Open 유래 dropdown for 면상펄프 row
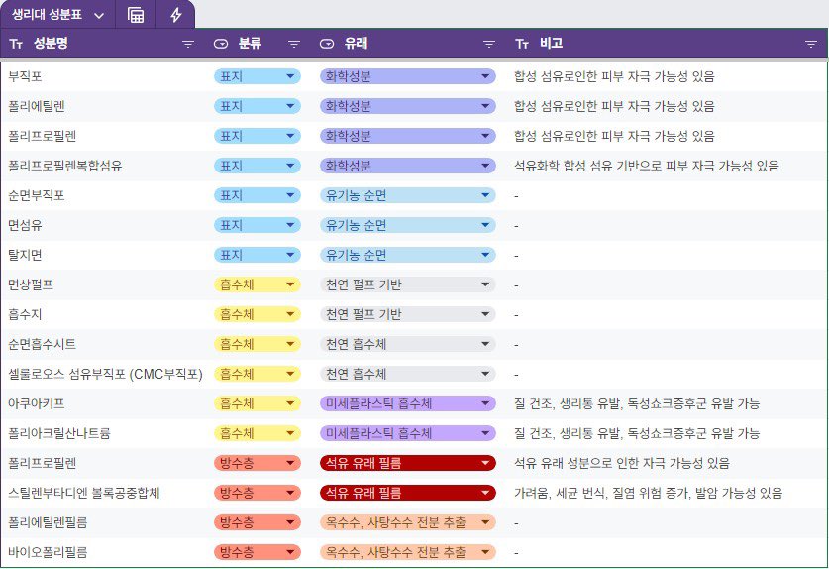This screenshot has width=829, height=569. point(485,284)
